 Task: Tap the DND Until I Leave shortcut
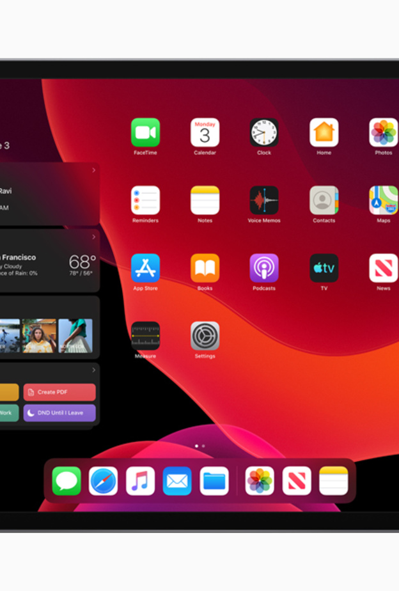(x=59, y=413)
